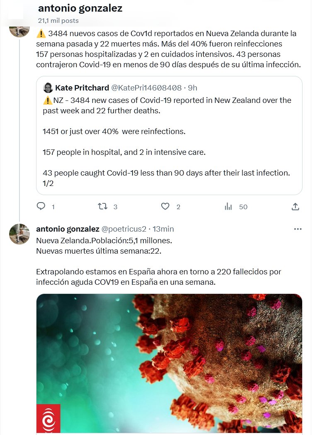The image size is (315, 435).
Task: Click antonio gonzalez name on second tweet
Action: (68, 229)
